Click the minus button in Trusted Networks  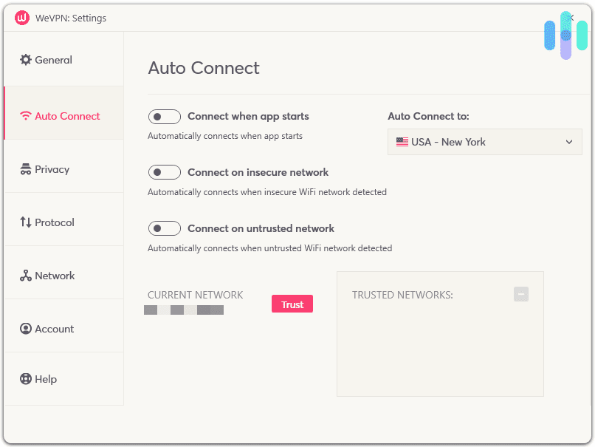coord(521,294)
